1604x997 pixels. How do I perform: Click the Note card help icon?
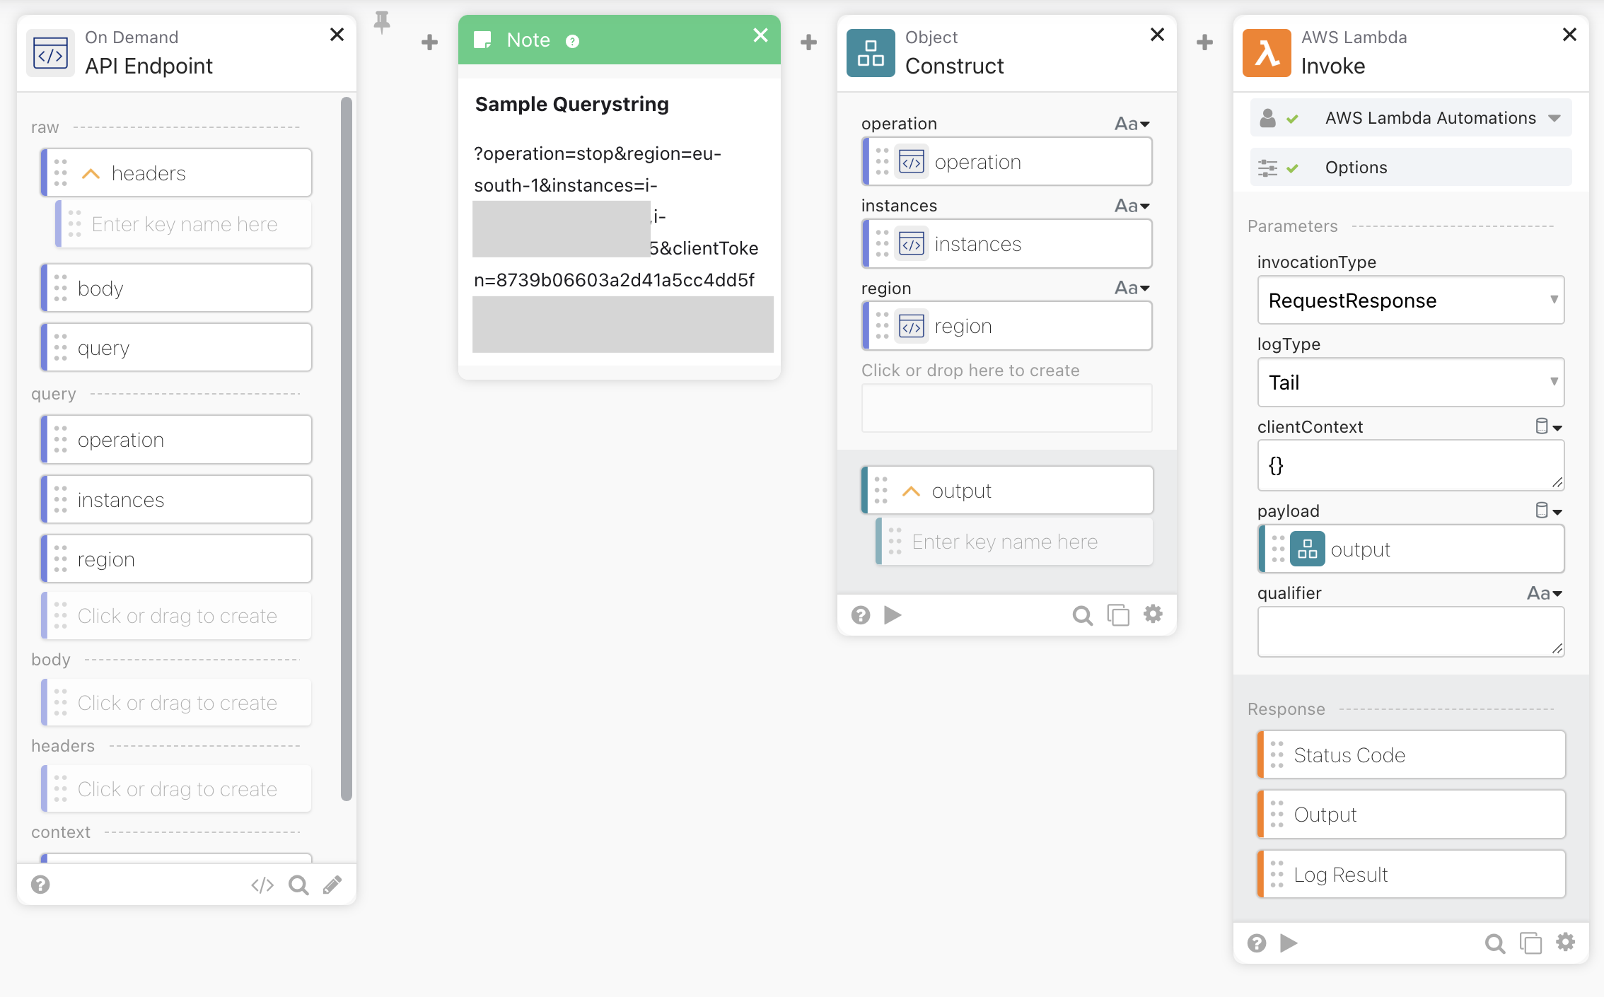tap(573, 42)
